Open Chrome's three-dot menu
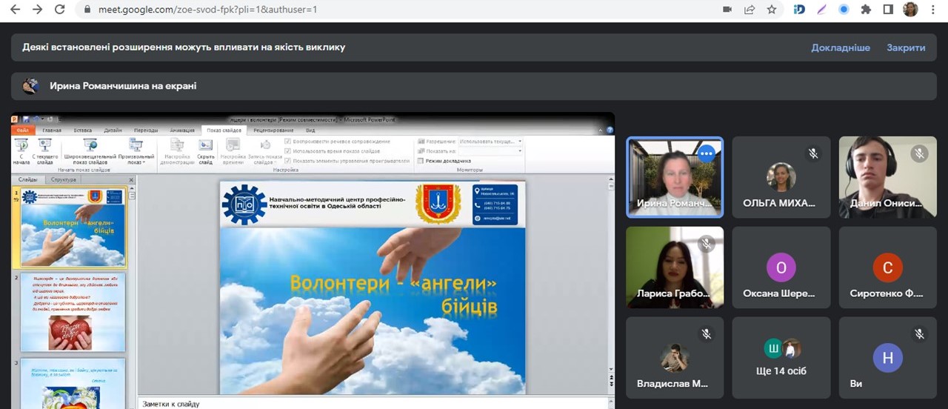The width and height of the screenshot is (948, 409). pos(932,10)
